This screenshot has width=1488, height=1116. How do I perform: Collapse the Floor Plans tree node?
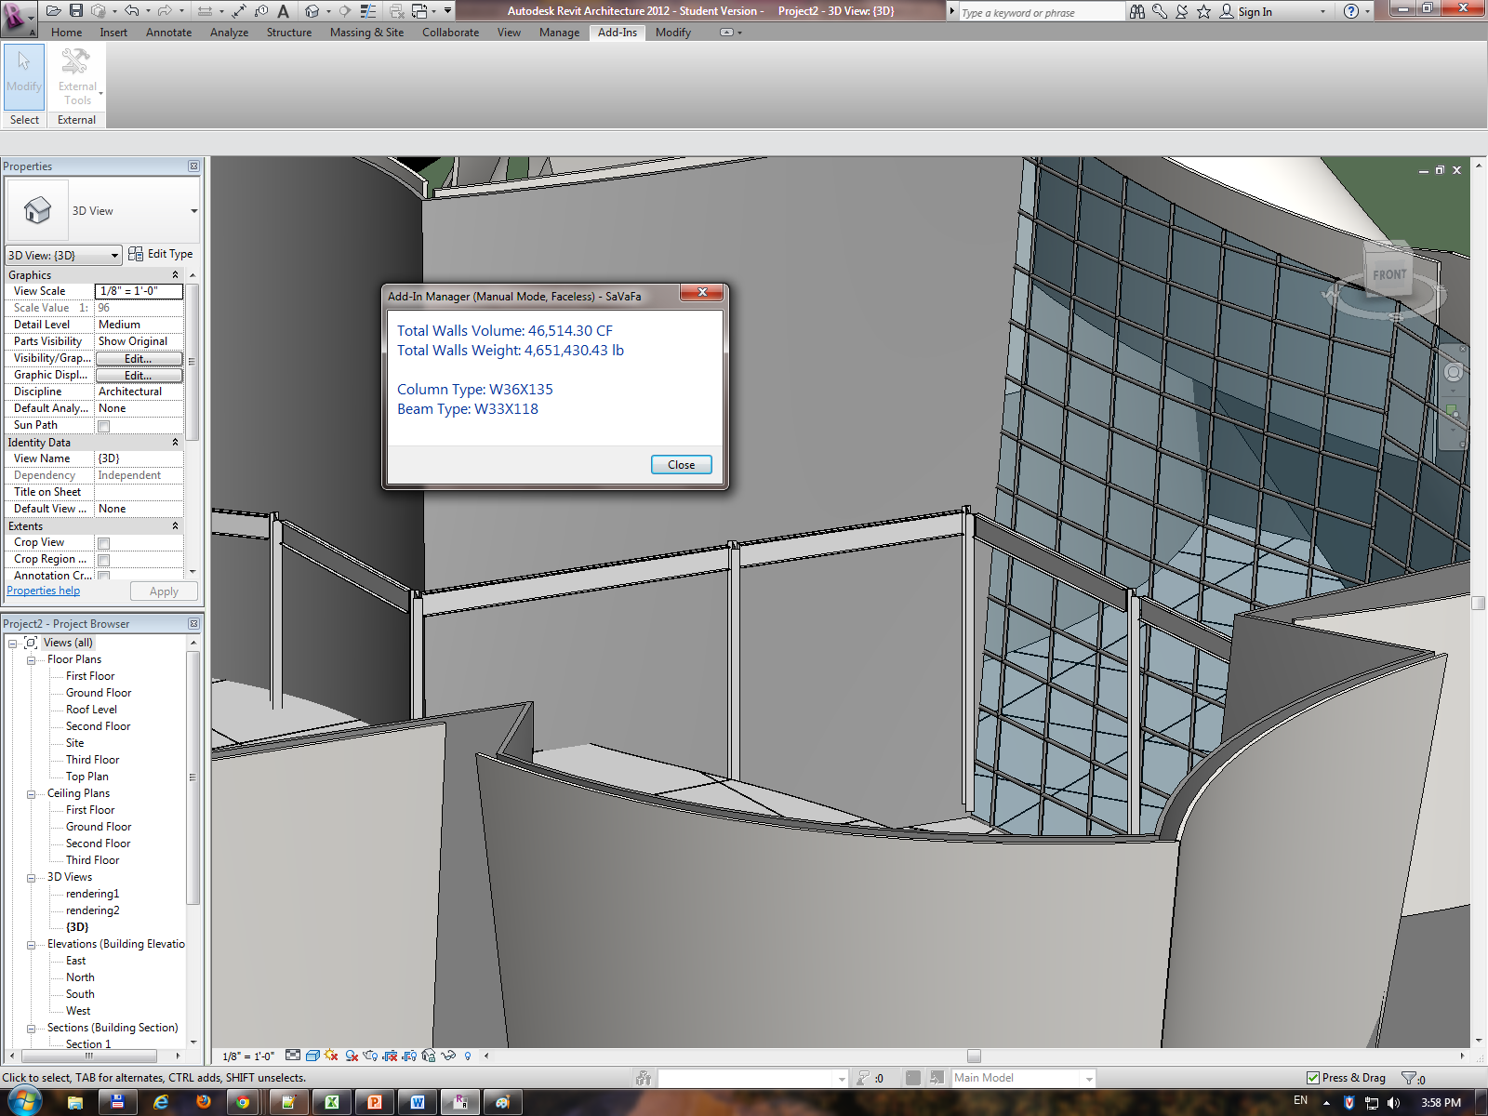click(31, 660)
